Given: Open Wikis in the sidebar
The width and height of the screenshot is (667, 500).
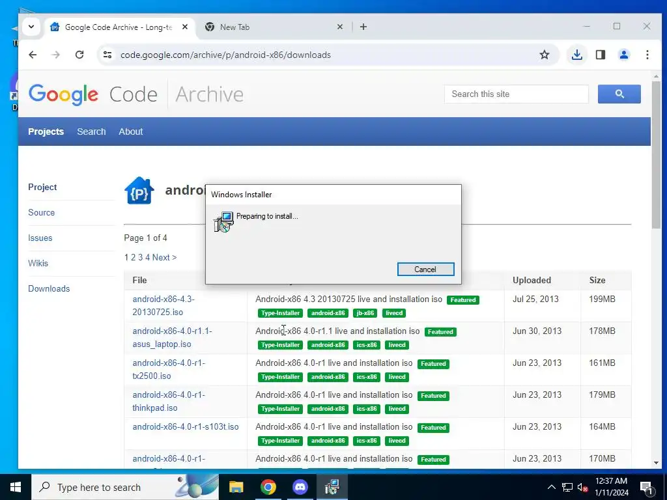Looking at the screenshot, I should [x=38, y=263].
